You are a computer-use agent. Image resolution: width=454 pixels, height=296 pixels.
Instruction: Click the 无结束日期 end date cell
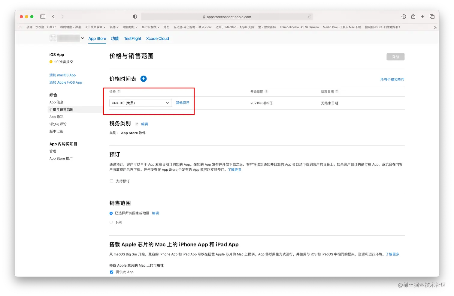329,103
